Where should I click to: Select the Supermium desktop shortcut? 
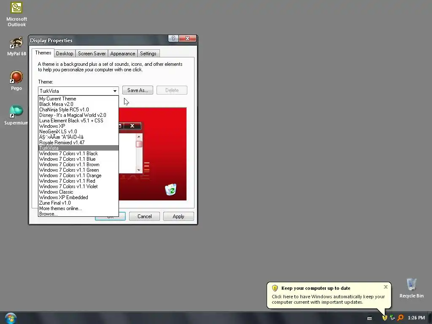pyautogui.click(x=16, y=115)
